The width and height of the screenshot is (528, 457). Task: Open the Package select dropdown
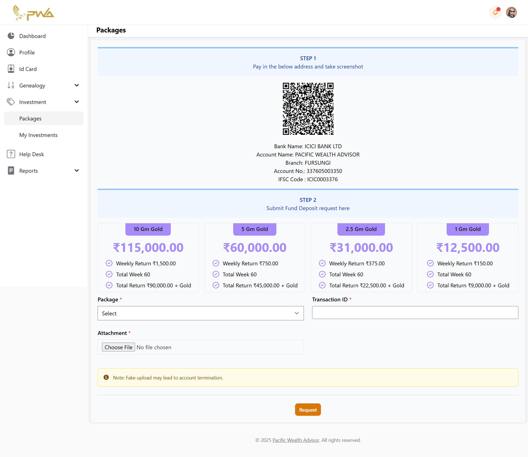[x=200, y=313]
